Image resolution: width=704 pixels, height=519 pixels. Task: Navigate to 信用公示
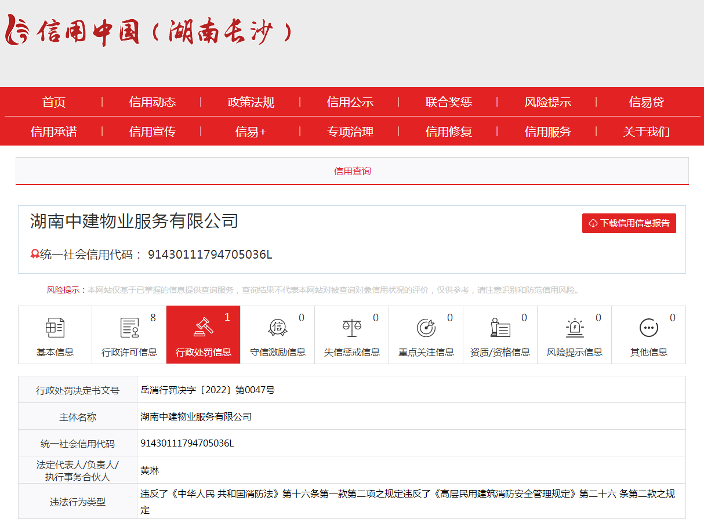click(350, 102)
